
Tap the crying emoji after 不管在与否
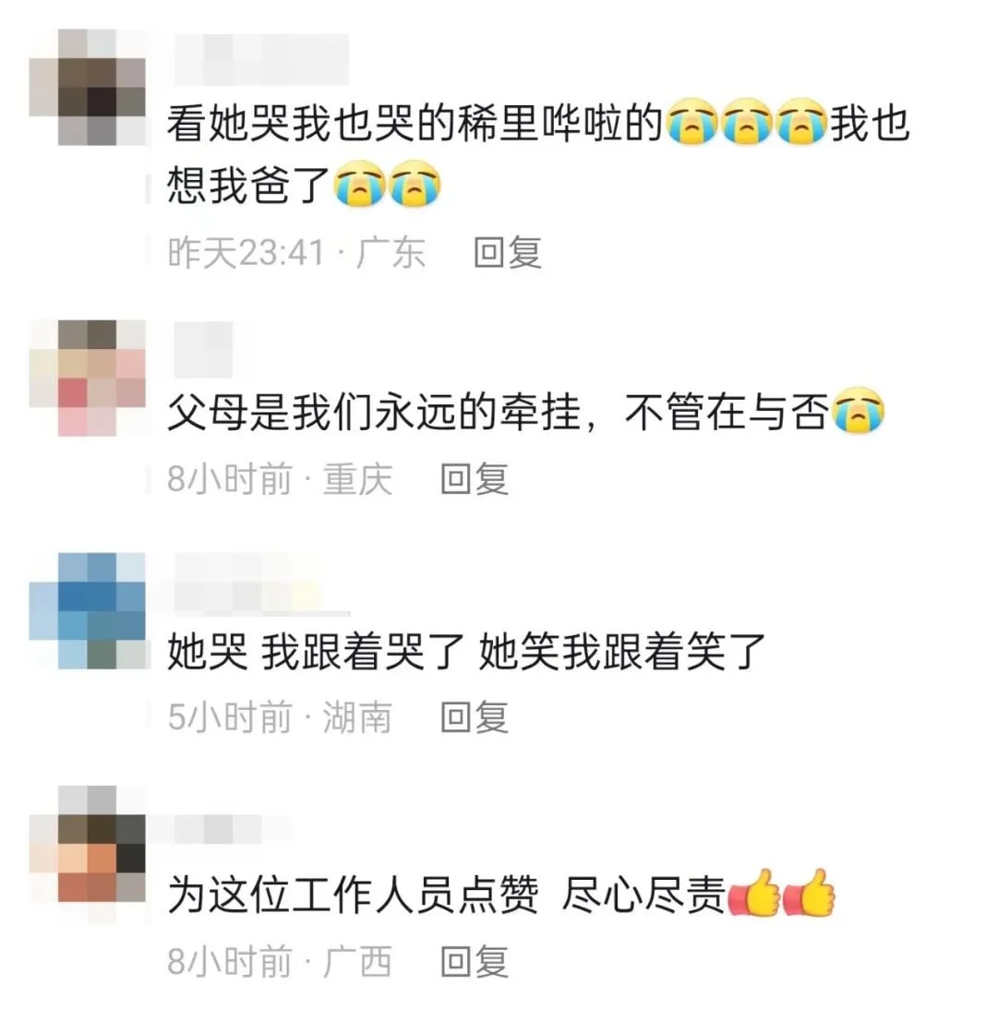coord(859,410)
